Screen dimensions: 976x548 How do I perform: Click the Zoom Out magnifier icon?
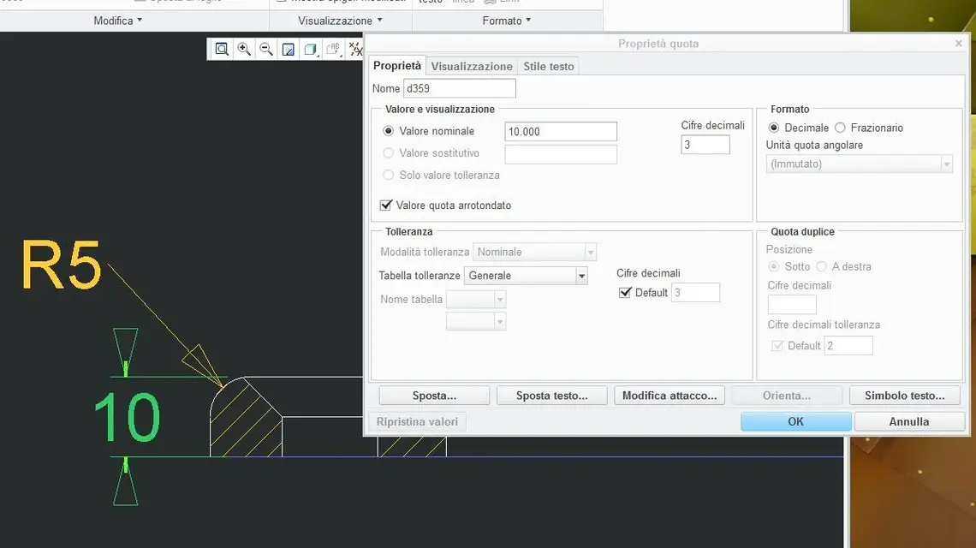[266, 50]
